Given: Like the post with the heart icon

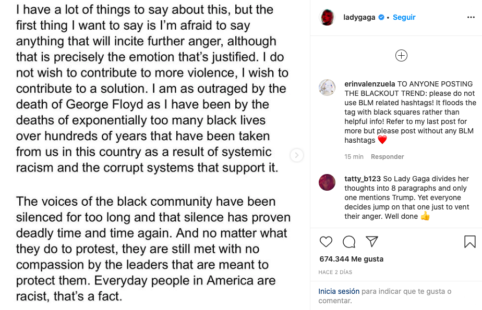Looking at the screenshot, I should [x=326, y=242].
